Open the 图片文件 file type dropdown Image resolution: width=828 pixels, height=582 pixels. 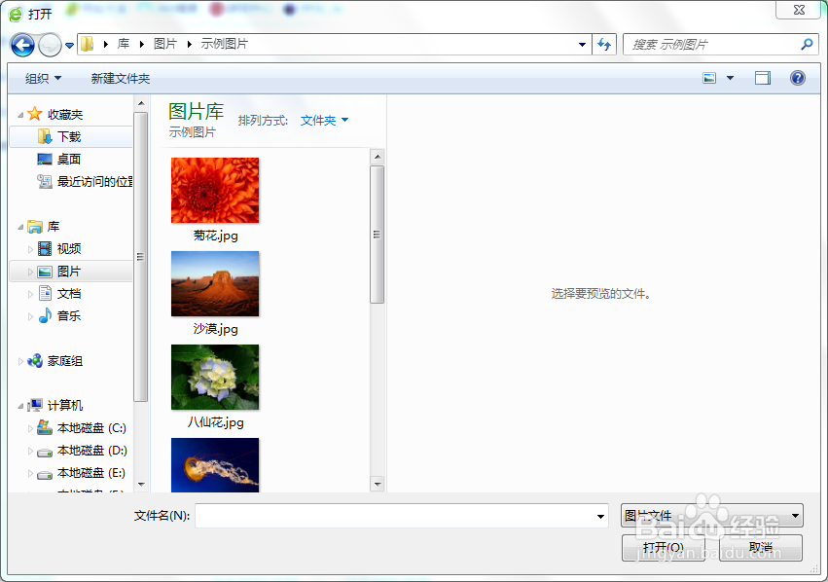tap(712, 516)
